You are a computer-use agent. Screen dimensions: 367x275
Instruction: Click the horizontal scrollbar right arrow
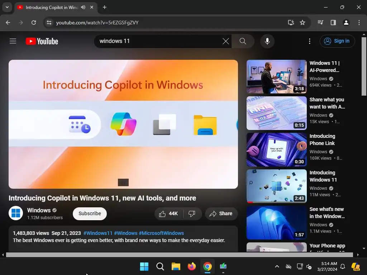(358, 255)
